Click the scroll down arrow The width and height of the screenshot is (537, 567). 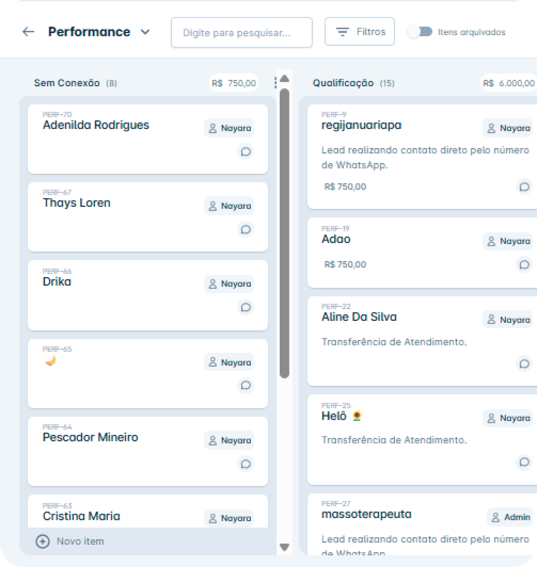pyautogui.click(x=285, y=547)
